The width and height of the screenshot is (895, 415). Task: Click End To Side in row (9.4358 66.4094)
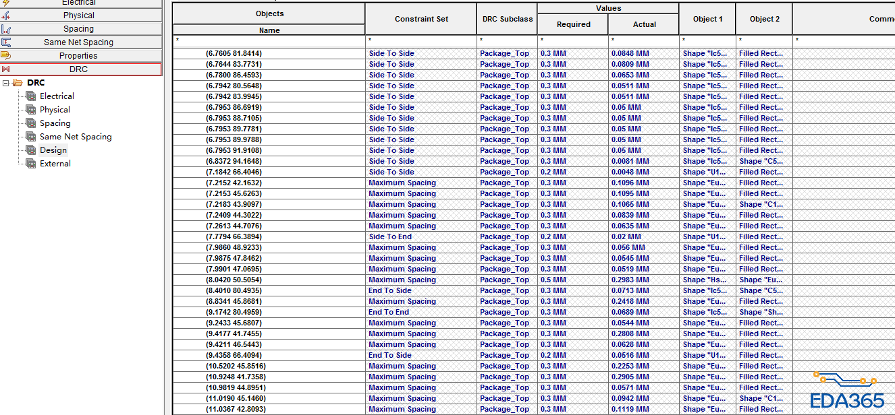(390, 355)
